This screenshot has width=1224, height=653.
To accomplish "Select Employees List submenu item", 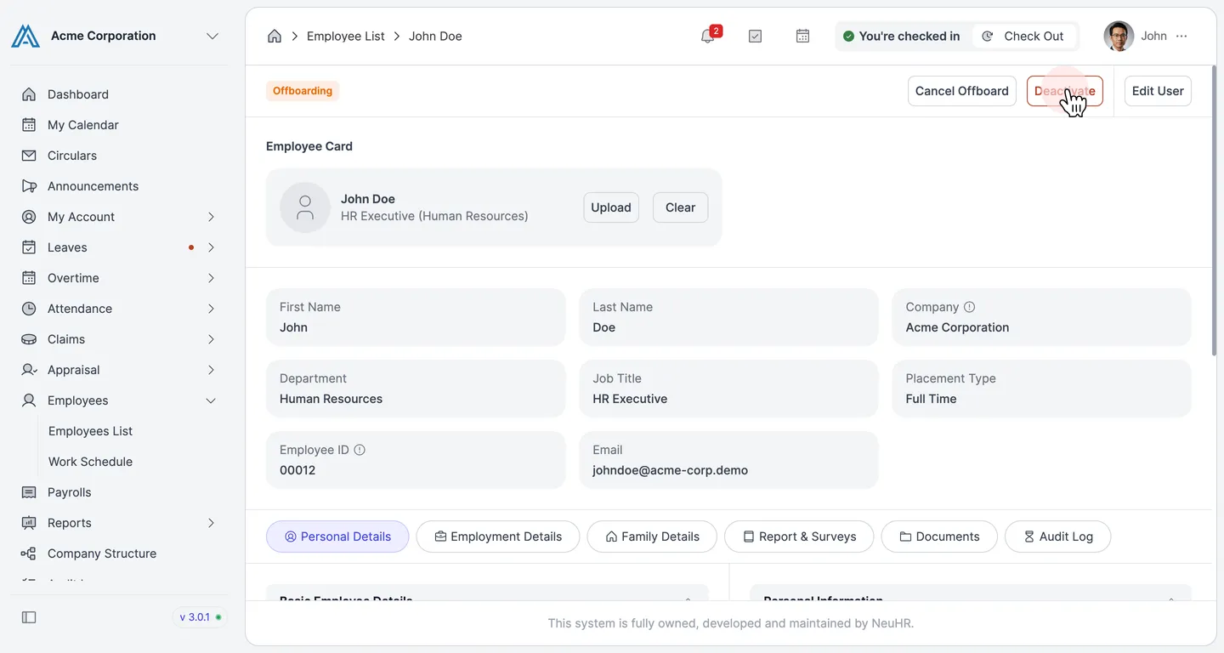I will point(90,431).
